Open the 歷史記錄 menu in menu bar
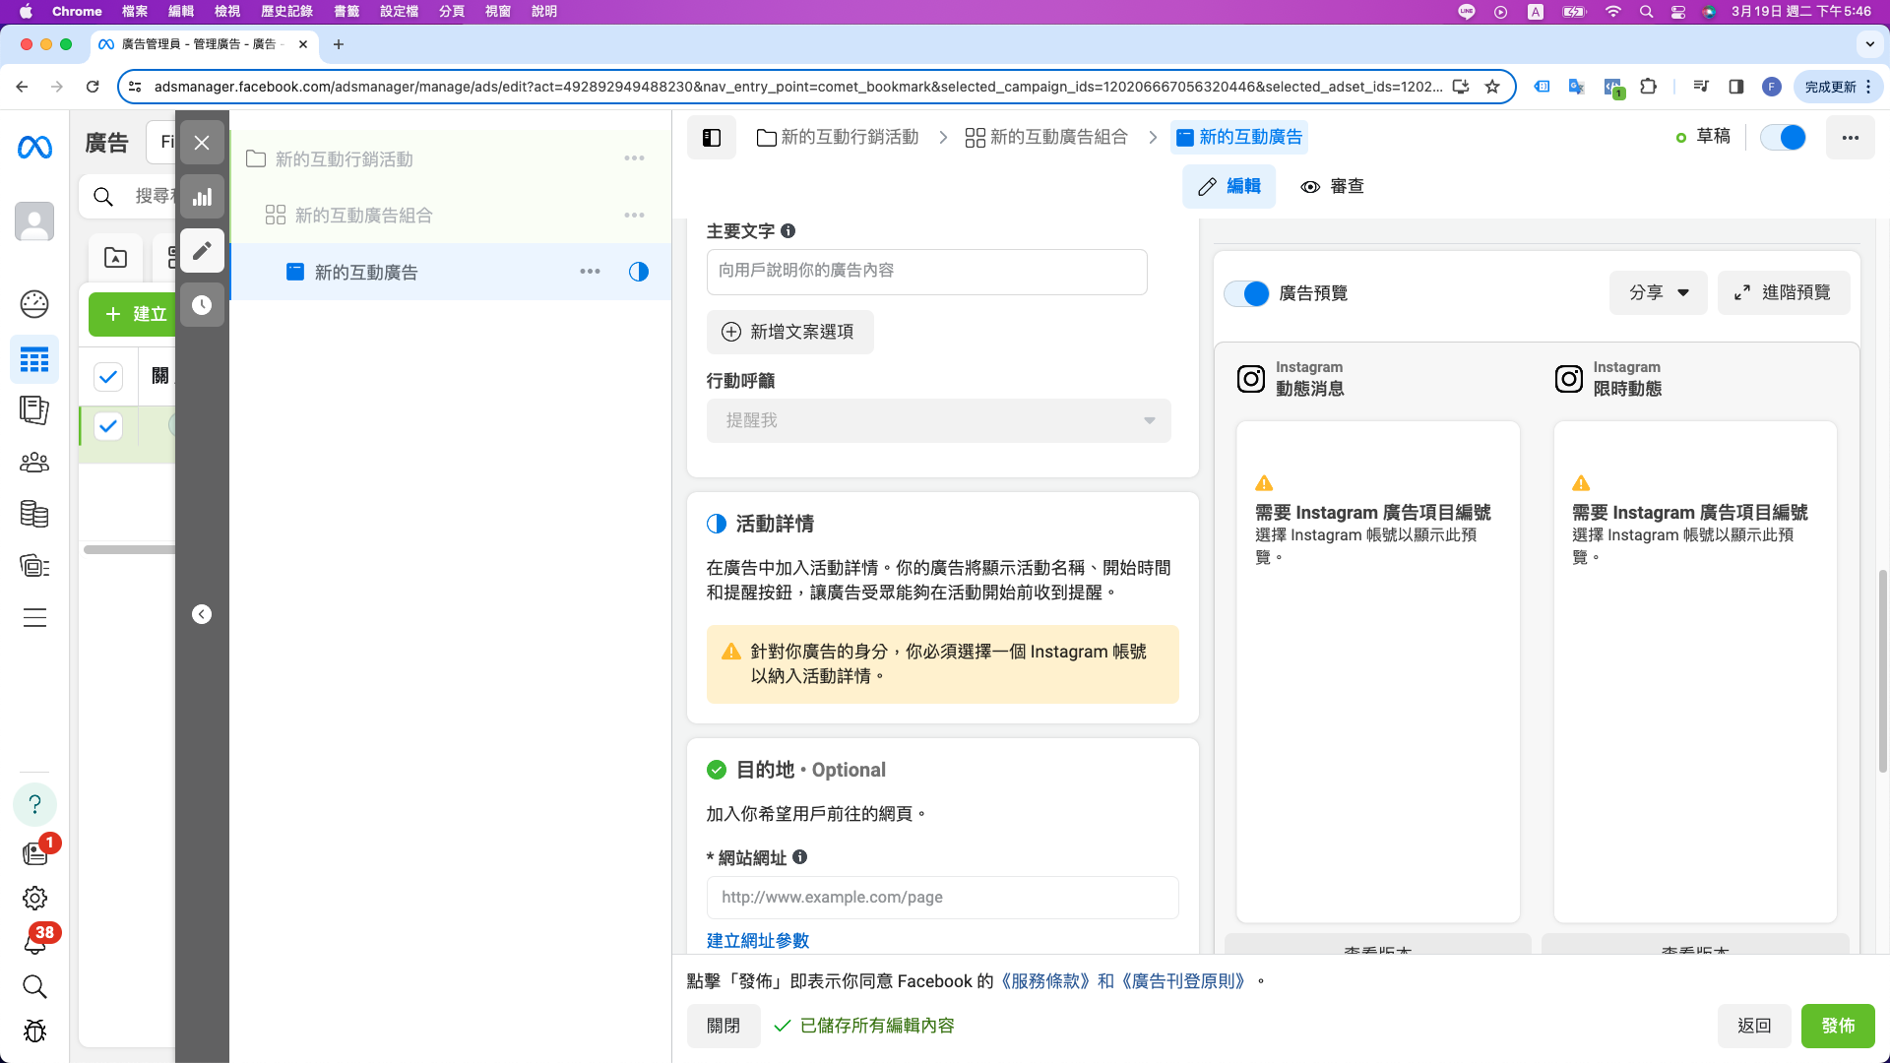 coord(286,11)
